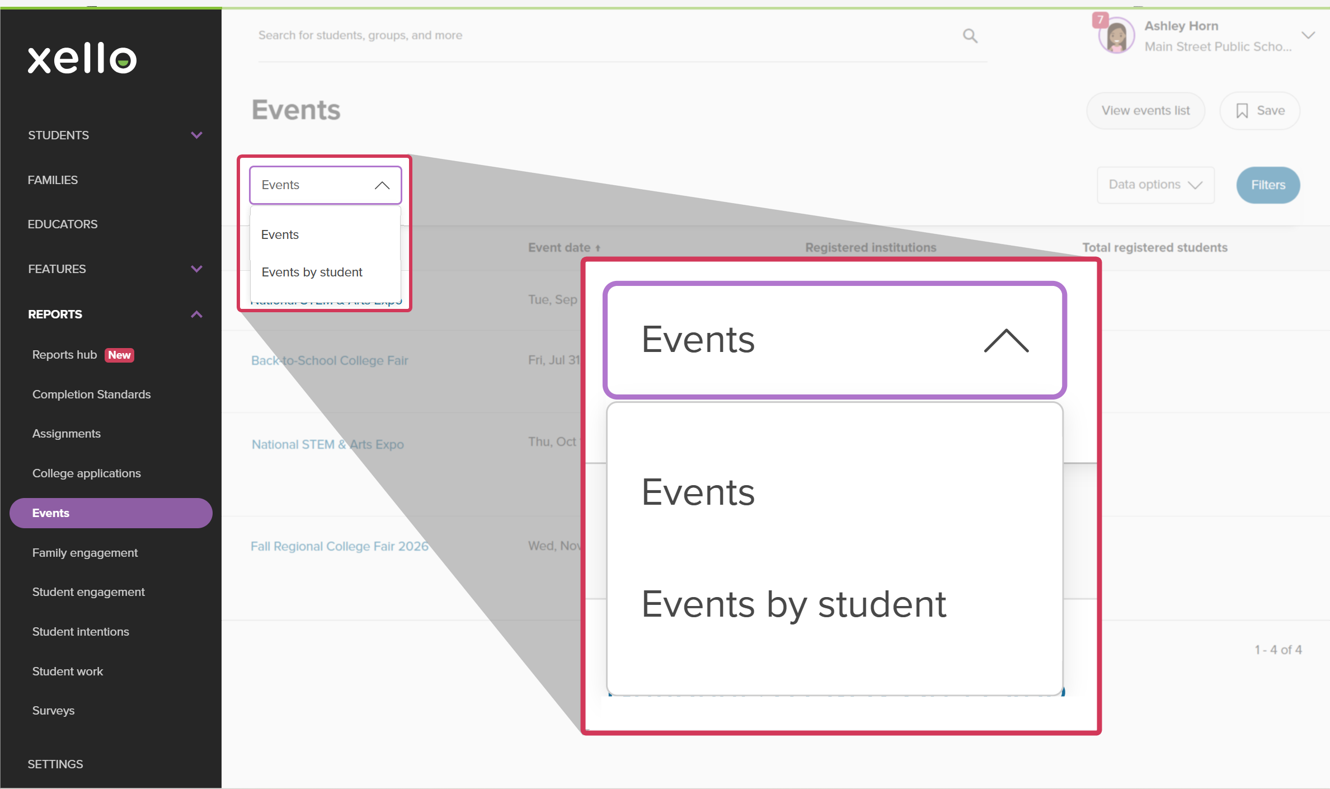
Task: Open Back-to-School College Fair link
Action: [330, 360]
